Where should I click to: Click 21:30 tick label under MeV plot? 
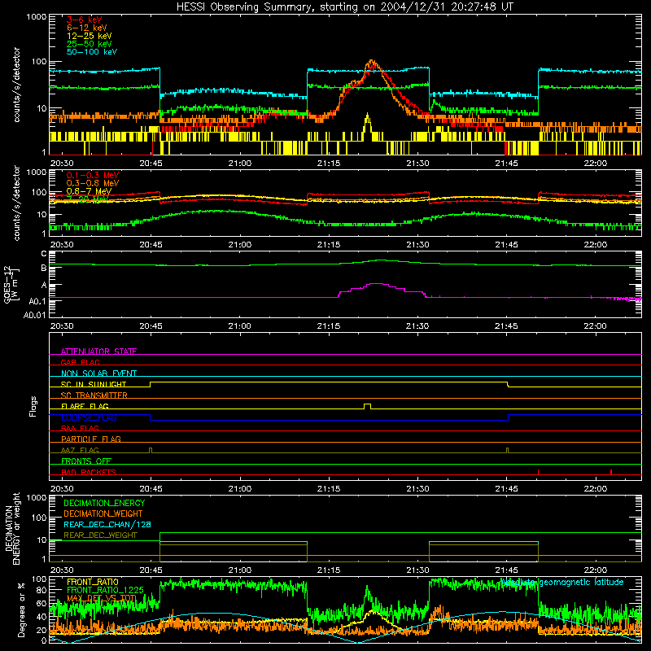coord(417,245)
